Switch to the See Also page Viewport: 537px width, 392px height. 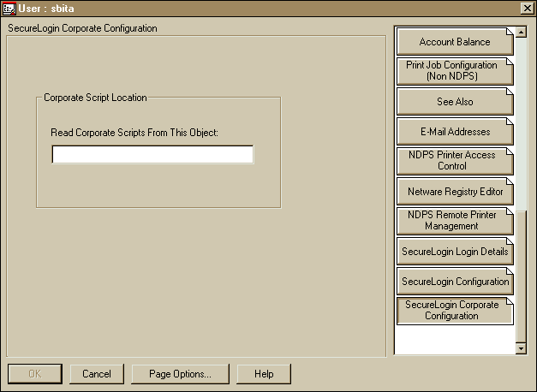455,101
